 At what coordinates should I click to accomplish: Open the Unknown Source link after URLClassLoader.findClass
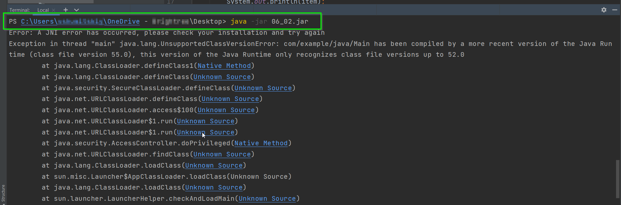222,154
